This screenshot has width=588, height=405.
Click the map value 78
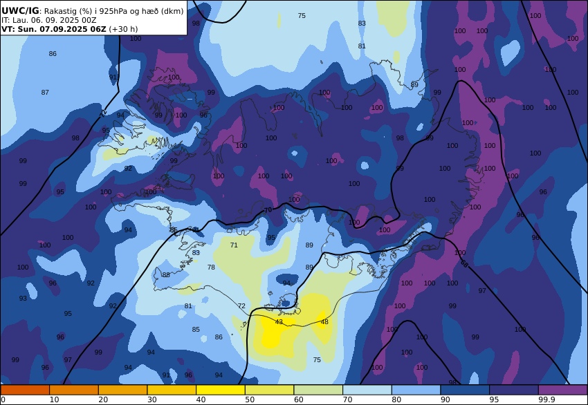click(x=211, y=267)
